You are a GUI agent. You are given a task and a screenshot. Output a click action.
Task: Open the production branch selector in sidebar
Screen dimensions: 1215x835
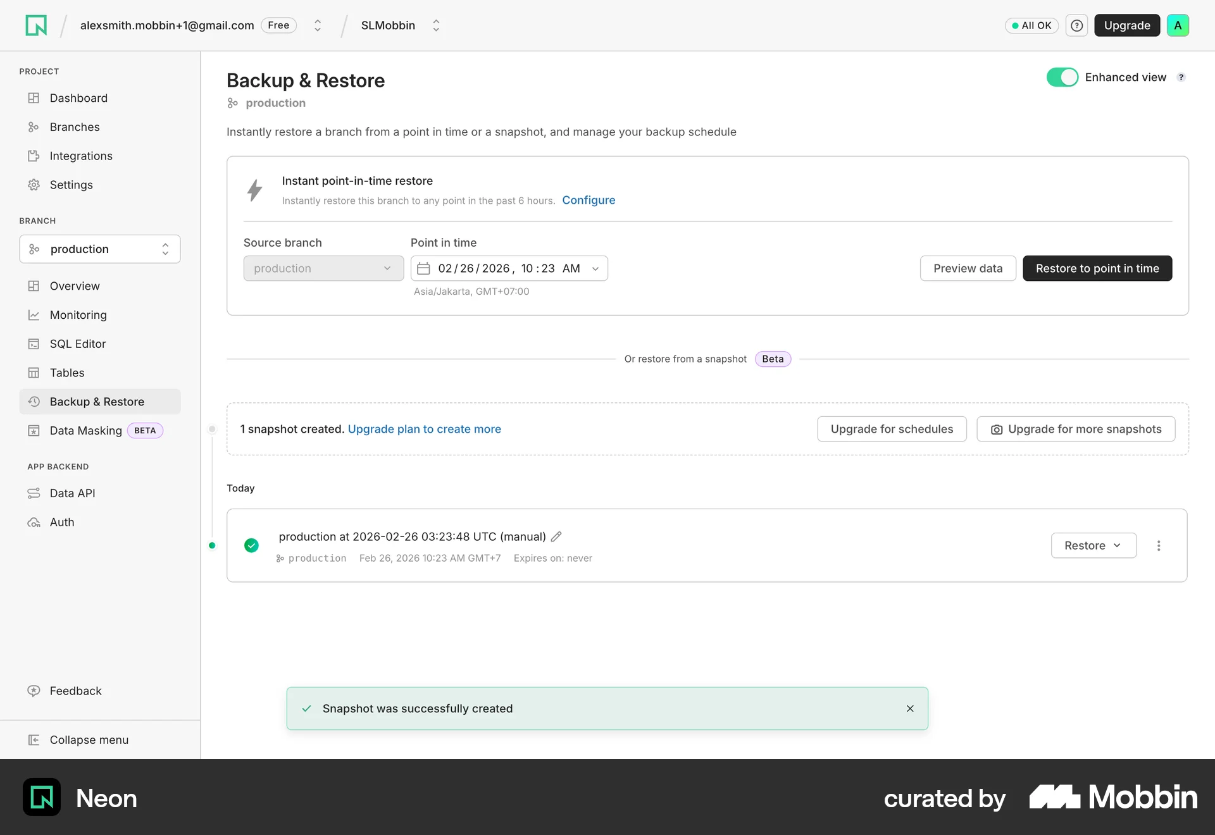pos(100,249)
